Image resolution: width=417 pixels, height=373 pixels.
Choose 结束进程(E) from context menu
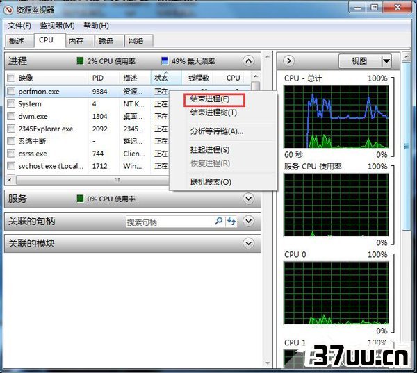[x=214, y=99]
